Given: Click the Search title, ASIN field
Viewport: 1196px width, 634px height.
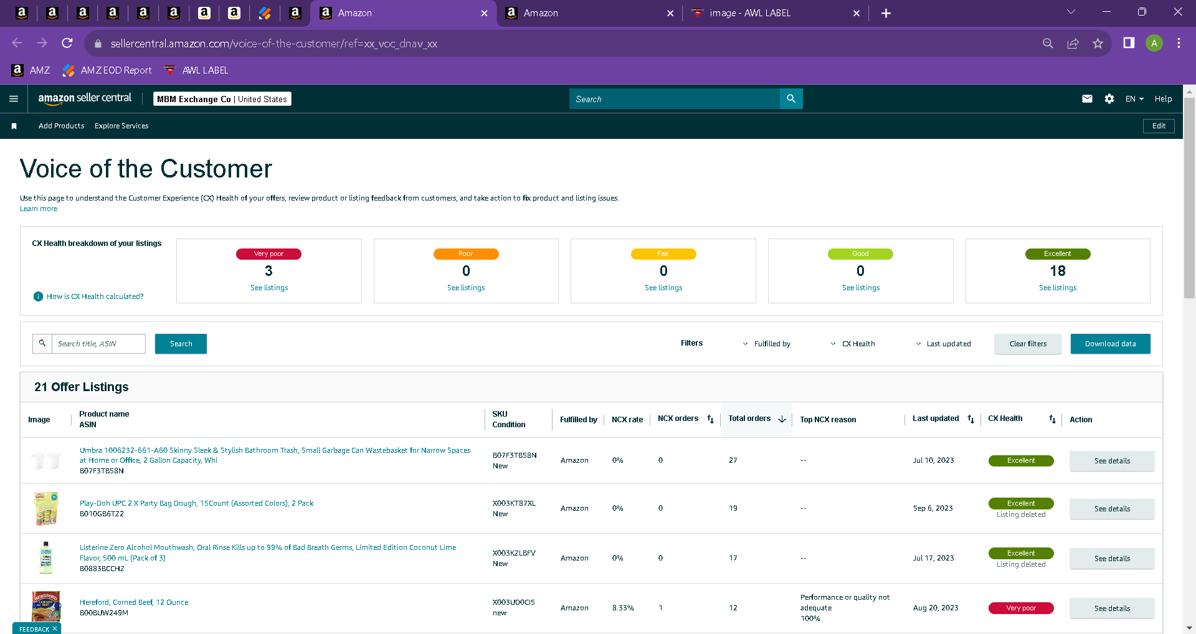Looking at the screenshot, I should click(98, 344).
